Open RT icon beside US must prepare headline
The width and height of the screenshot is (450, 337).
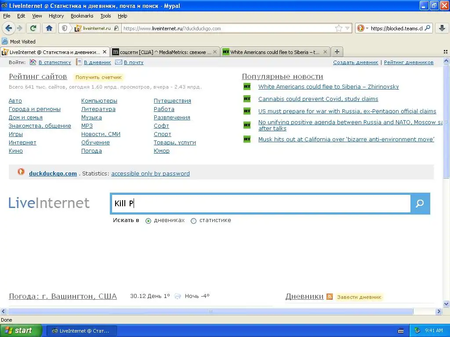coord(247,111)
